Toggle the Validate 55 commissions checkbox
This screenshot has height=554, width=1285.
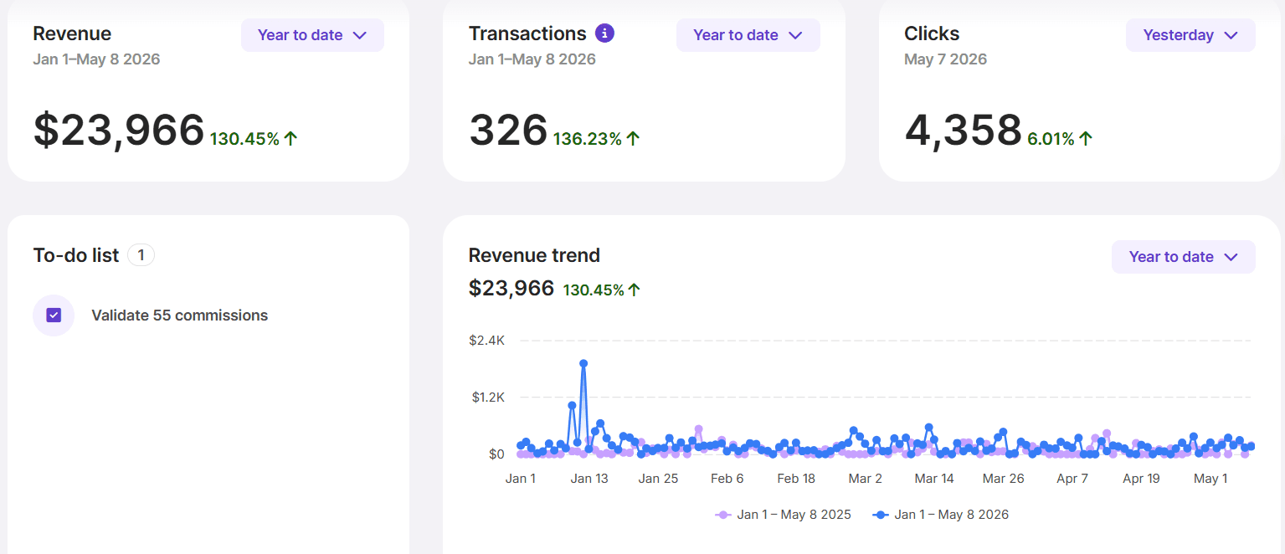(x=54, y=315)
